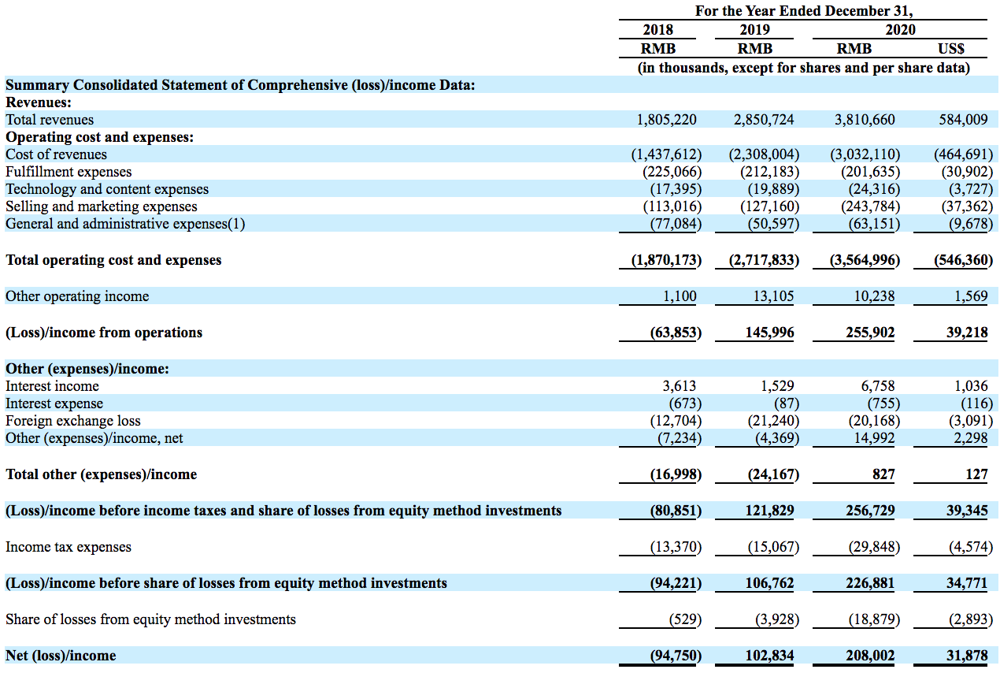This screenshot has height=673, width=1000.
Task: Click the 'Revenues:' subheading
Action: tap(39, 102)
